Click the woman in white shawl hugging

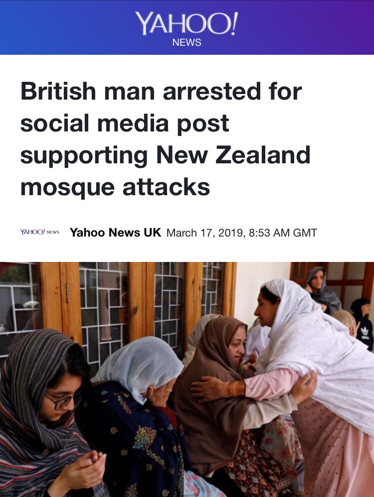314,380
